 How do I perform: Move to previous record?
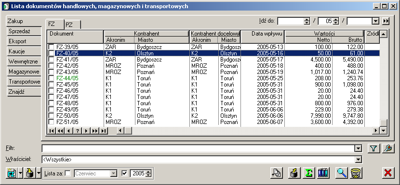69,131
